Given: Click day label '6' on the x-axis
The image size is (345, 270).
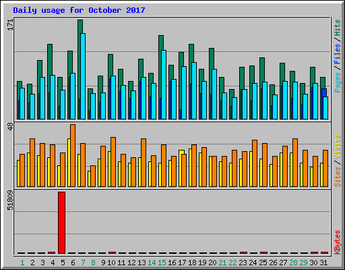Looking at the screenshot, I should coord(73,263).
